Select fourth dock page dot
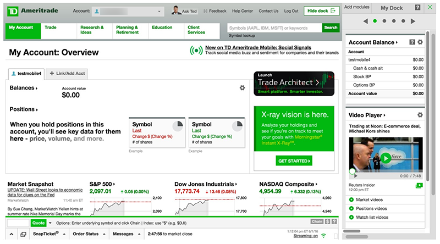440x244 pixels. tap(403, 21)
